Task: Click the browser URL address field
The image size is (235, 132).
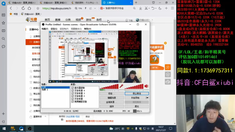Action: point(57,9)
